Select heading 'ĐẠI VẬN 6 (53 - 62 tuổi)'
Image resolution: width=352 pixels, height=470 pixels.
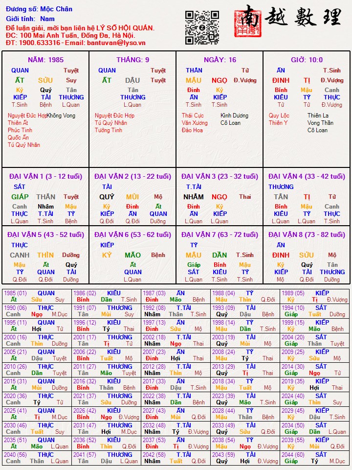pos(132,235)
